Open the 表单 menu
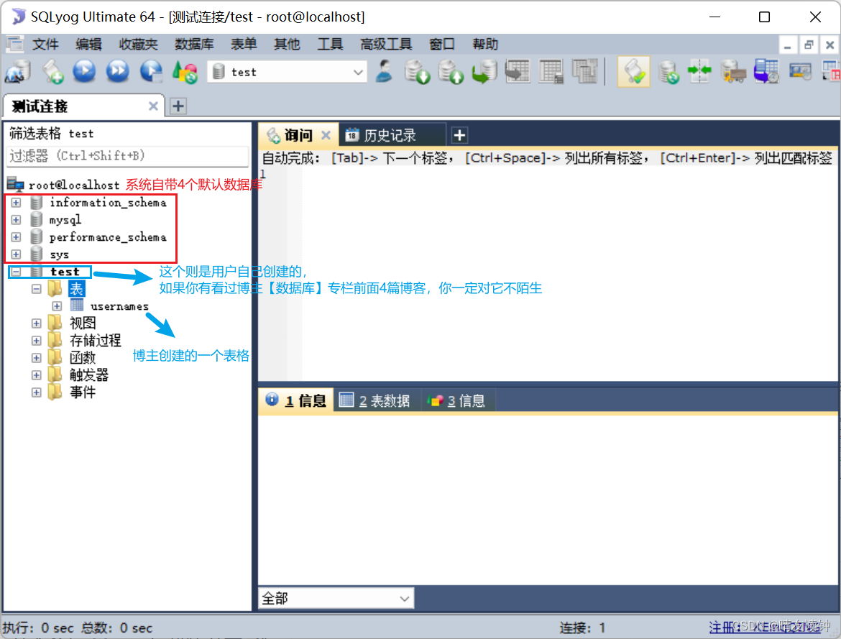Image resolution: width=841 pixels, height=639 pixels. pyautogui.click(x=244, y=44)
